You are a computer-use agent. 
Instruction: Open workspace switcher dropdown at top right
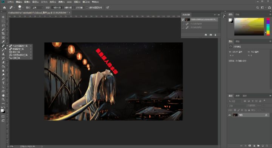pyautogui.click(x=263, y=8)
